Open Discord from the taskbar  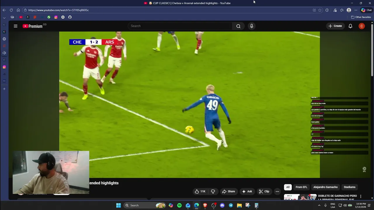[x=222, y=205]
